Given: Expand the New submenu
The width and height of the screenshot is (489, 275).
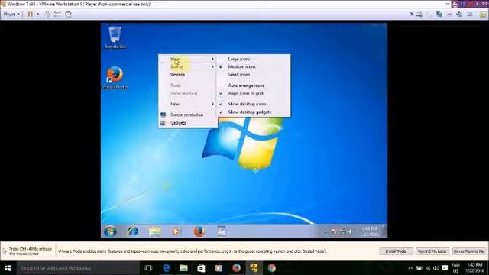Looking at the screenshot, I should [x=188, y=104].
